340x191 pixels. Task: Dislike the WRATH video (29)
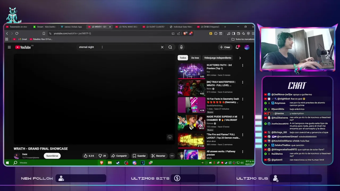tap(102, 156)
